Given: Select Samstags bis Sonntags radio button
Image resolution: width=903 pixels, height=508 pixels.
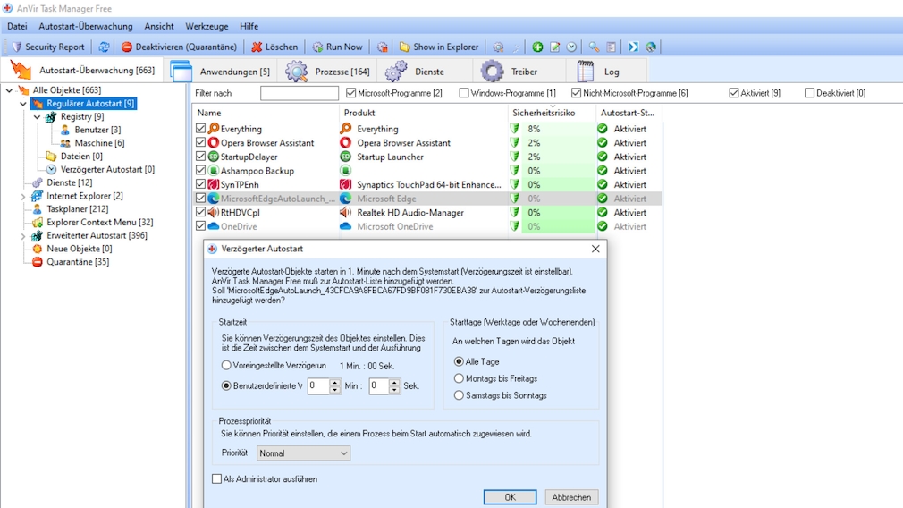Looking at the screenshot, I should coord(459,395).
